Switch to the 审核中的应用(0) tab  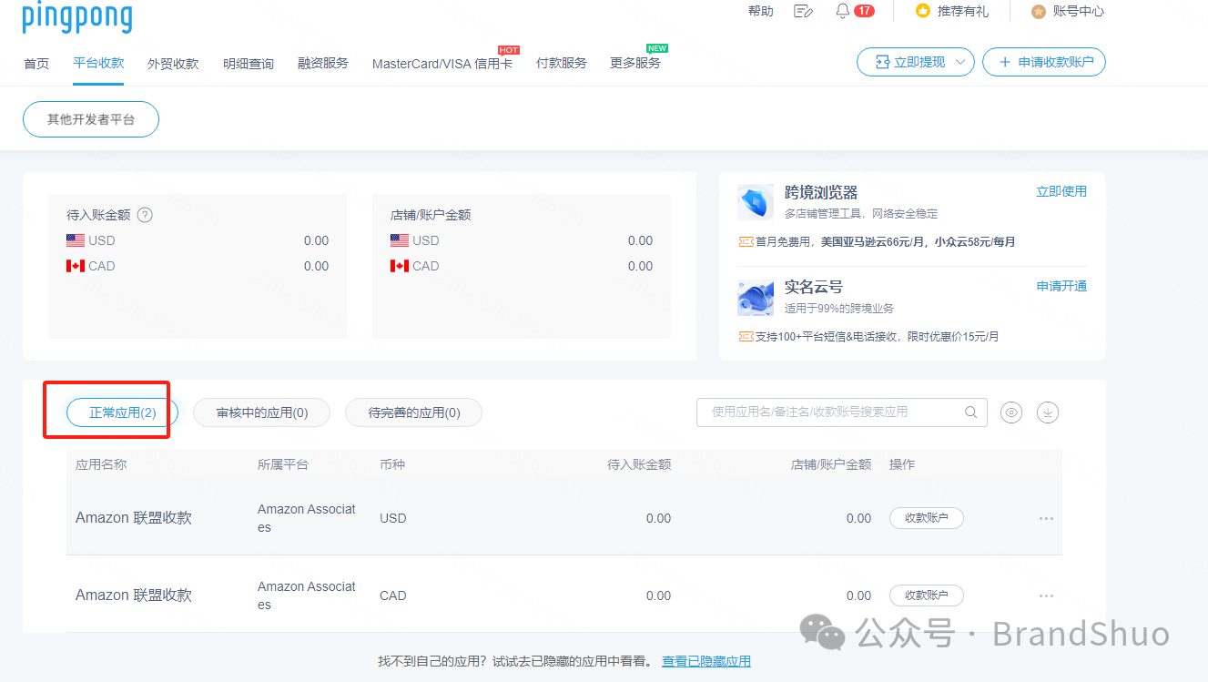pos(261,412)
